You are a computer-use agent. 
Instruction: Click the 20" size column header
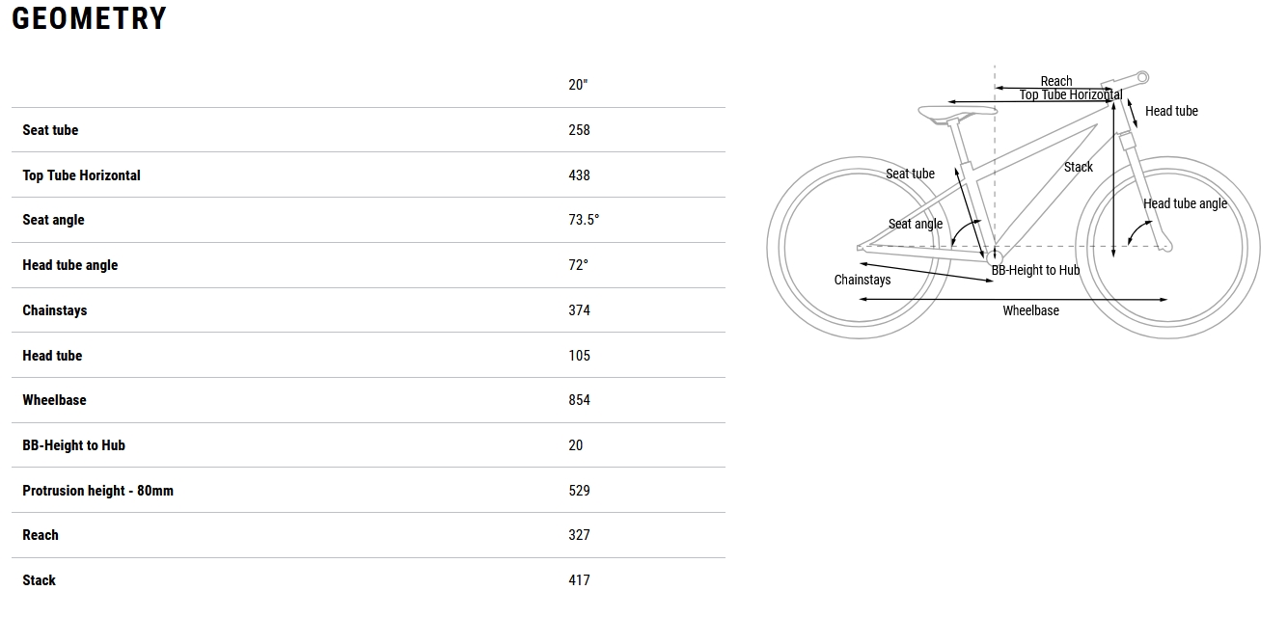coord(578,85)
